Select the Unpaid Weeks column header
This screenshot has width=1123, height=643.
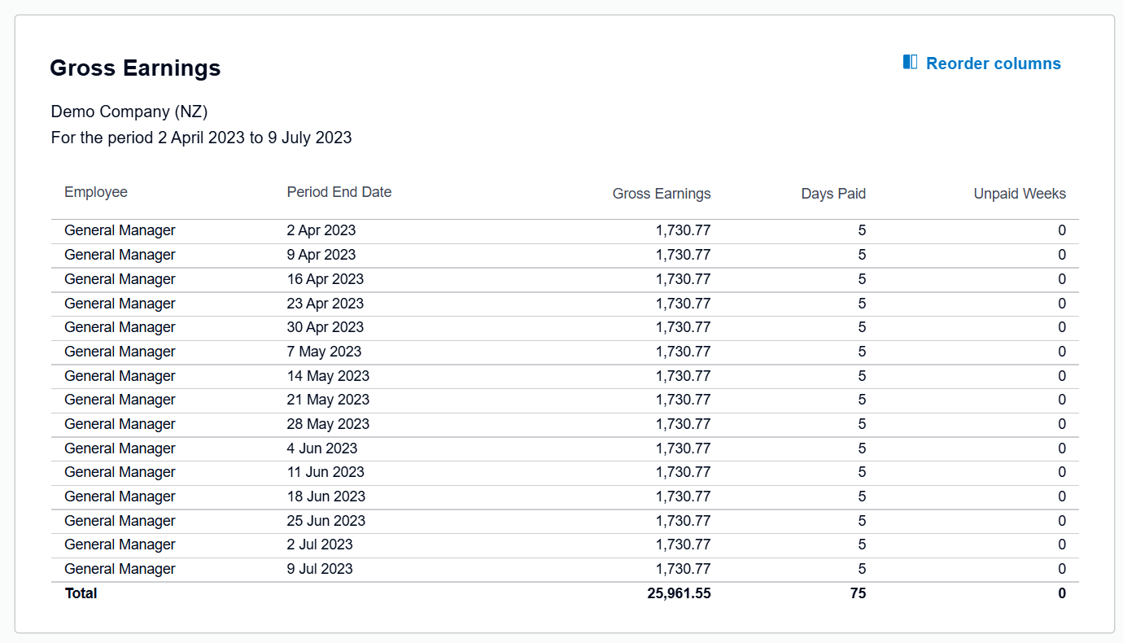click(x=1020, y=194)
